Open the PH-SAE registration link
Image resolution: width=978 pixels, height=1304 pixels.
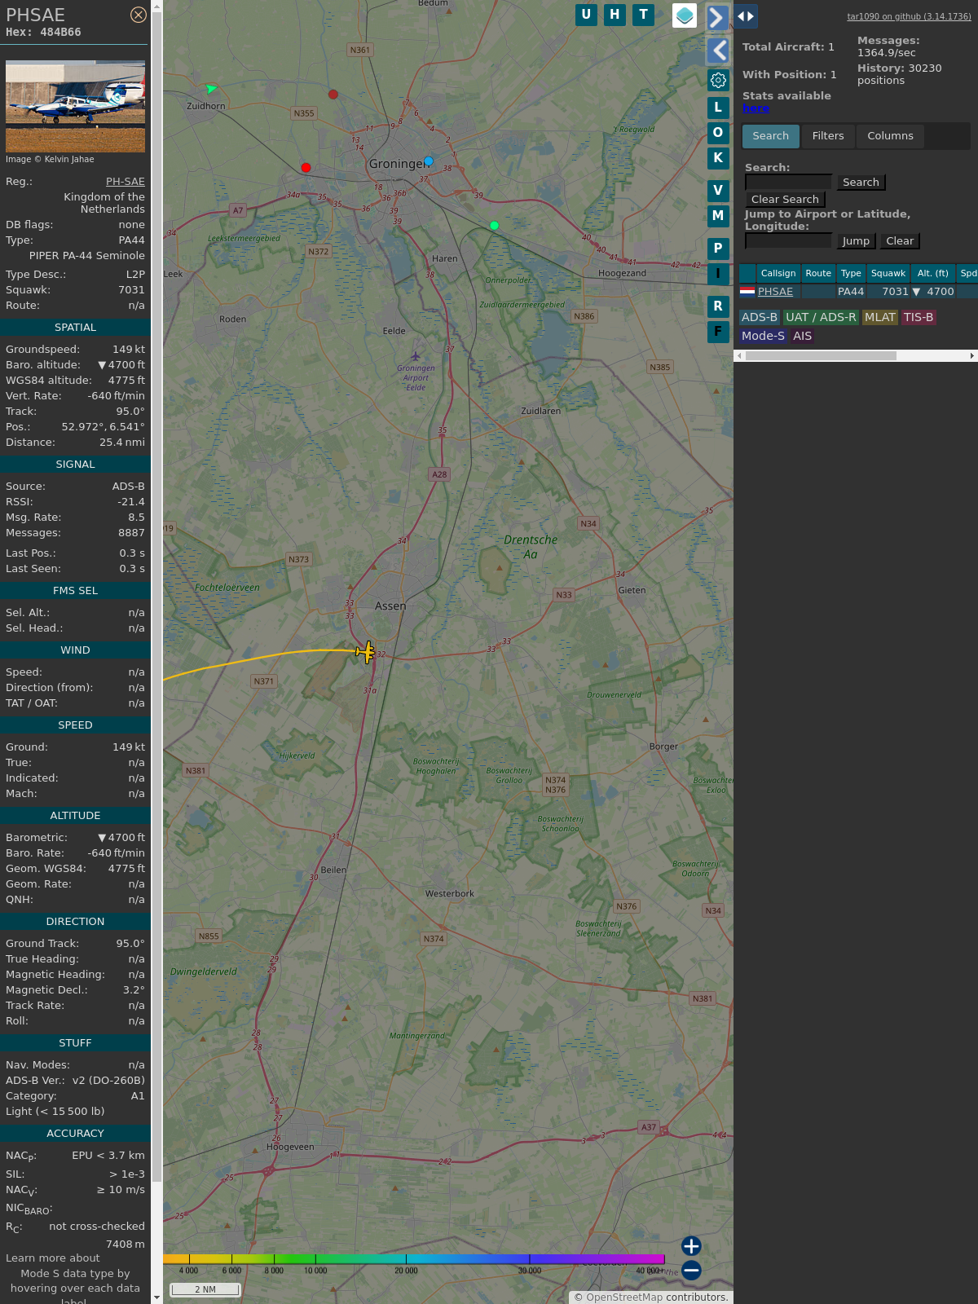click(x=126, y=182)
